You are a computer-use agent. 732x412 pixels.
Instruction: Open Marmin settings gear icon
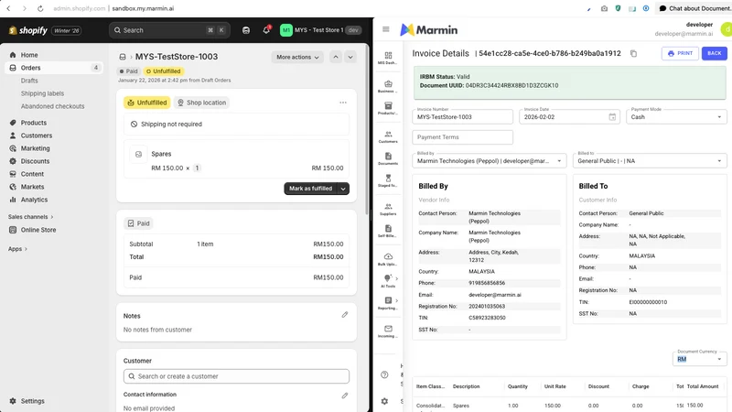384,401
